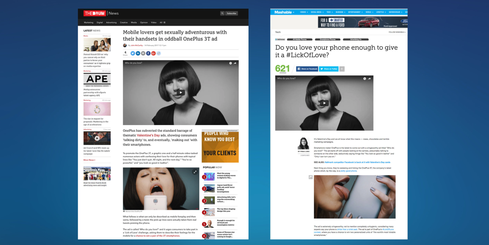
Task: Click the Advertising On ad pill
Action: 356,40
